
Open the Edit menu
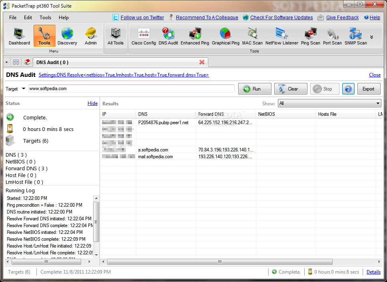(x=28, y=18)
